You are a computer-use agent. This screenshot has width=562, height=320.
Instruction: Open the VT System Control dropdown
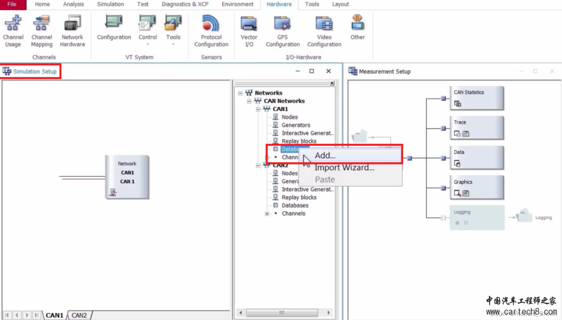[148, 37]
